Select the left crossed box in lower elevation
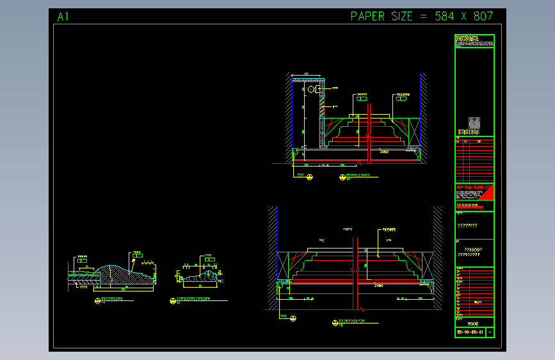 point(283,266)
